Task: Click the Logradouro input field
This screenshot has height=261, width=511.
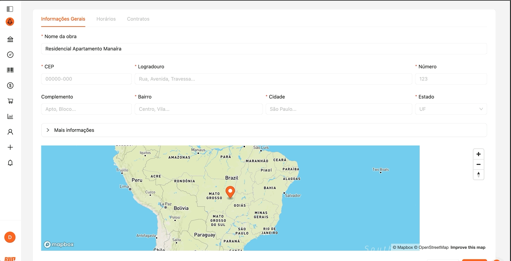Action: 273,79
